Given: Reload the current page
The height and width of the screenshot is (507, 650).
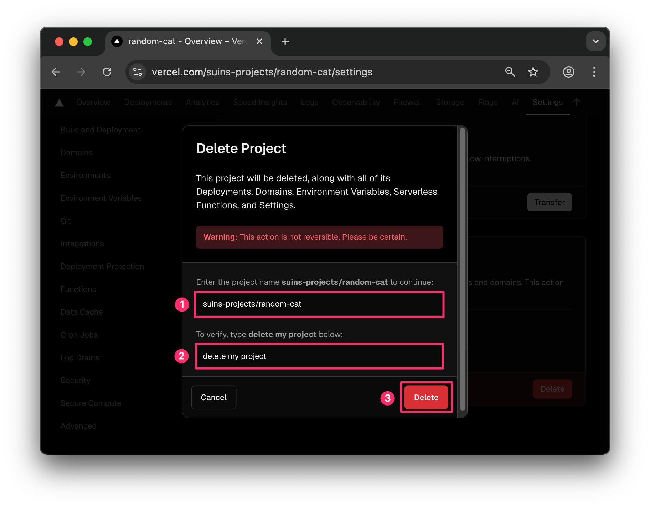Looking at the screenshot, I should point(107,72).
